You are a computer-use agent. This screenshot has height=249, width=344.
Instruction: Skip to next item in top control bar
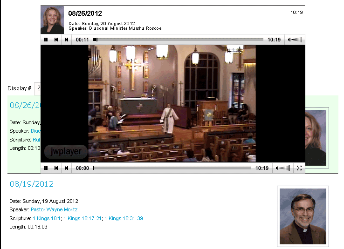point(66,40)
